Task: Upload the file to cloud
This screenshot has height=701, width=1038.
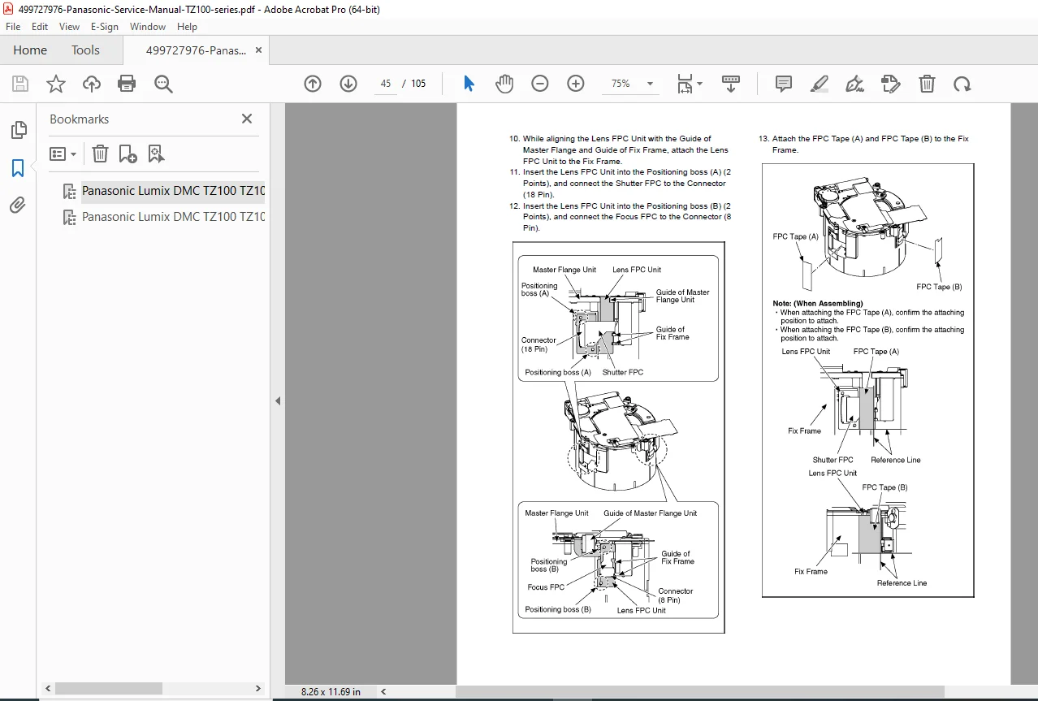Action: tap(92, 84)
